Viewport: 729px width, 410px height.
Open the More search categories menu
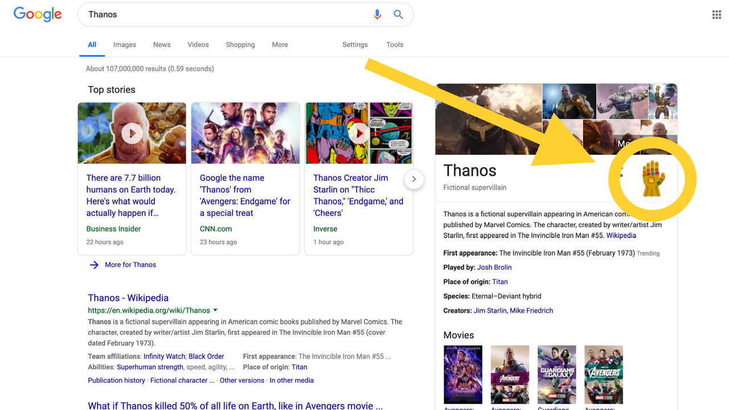click(x=280, y=44)
